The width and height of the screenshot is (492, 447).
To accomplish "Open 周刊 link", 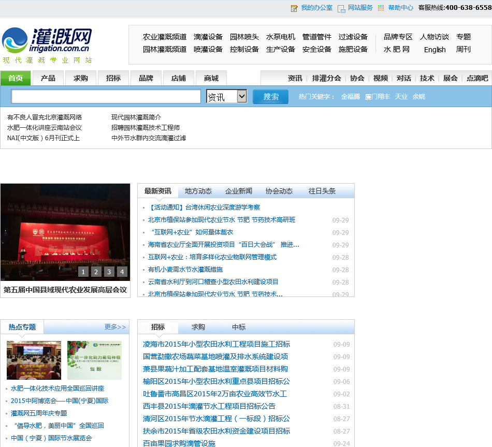I will pos(463,50).
